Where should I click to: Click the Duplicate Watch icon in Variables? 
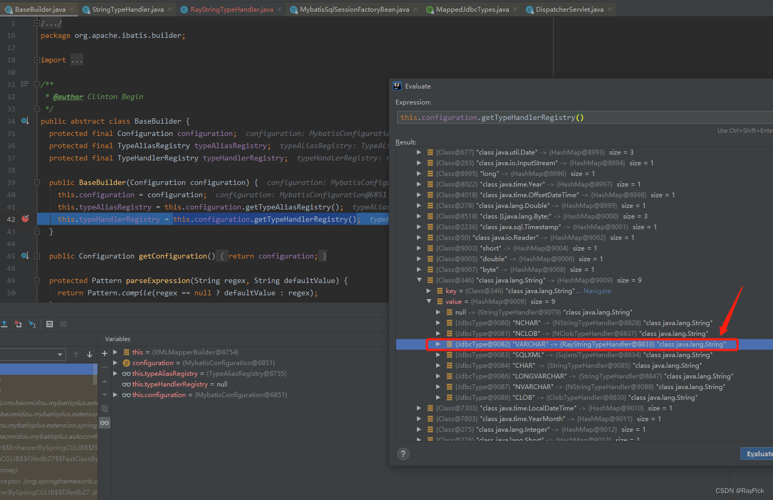click(105, 409)
